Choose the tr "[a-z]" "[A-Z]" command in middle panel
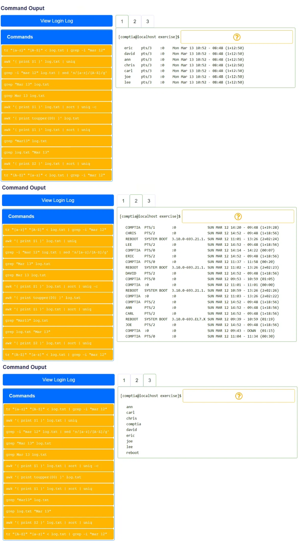The width and height of the screenshot is (305, 546). (x=58, y=230)
